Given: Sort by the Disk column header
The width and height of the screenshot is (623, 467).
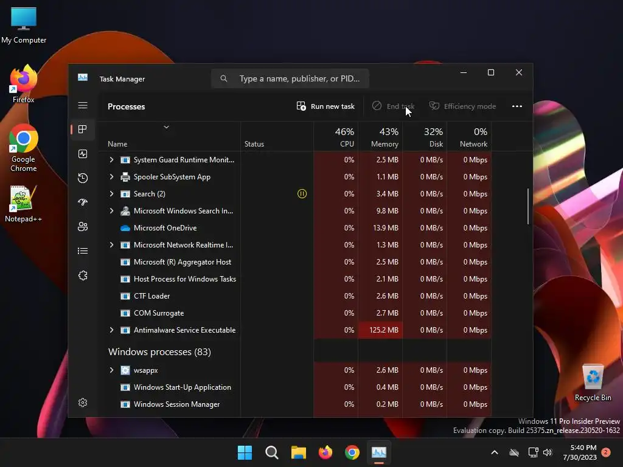Looking at the screenshot, I should [x=425, y=137].
